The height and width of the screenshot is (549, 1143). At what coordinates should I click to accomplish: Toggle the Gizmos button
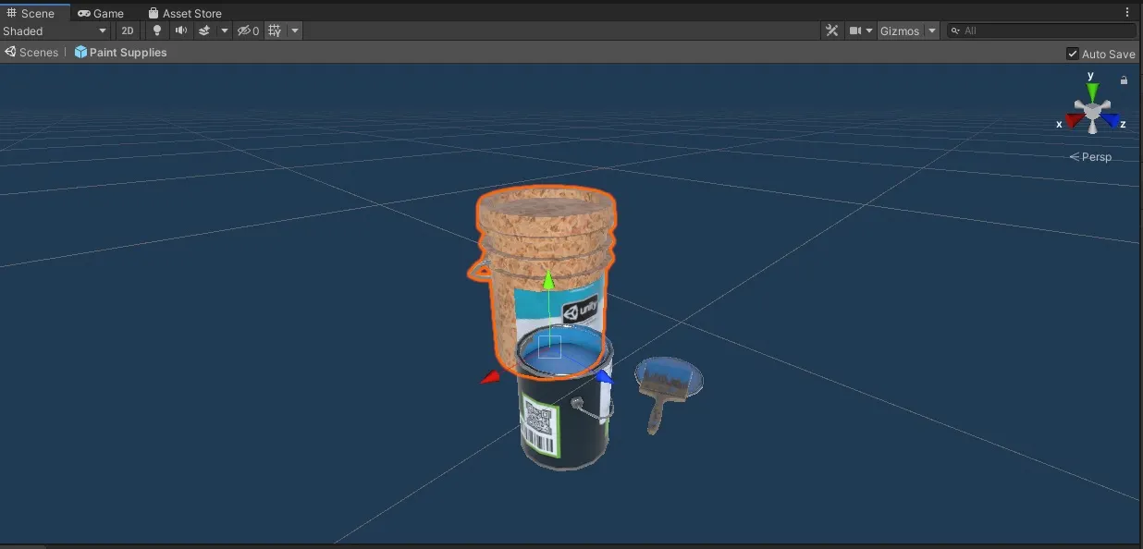click(x=900, y=30)
